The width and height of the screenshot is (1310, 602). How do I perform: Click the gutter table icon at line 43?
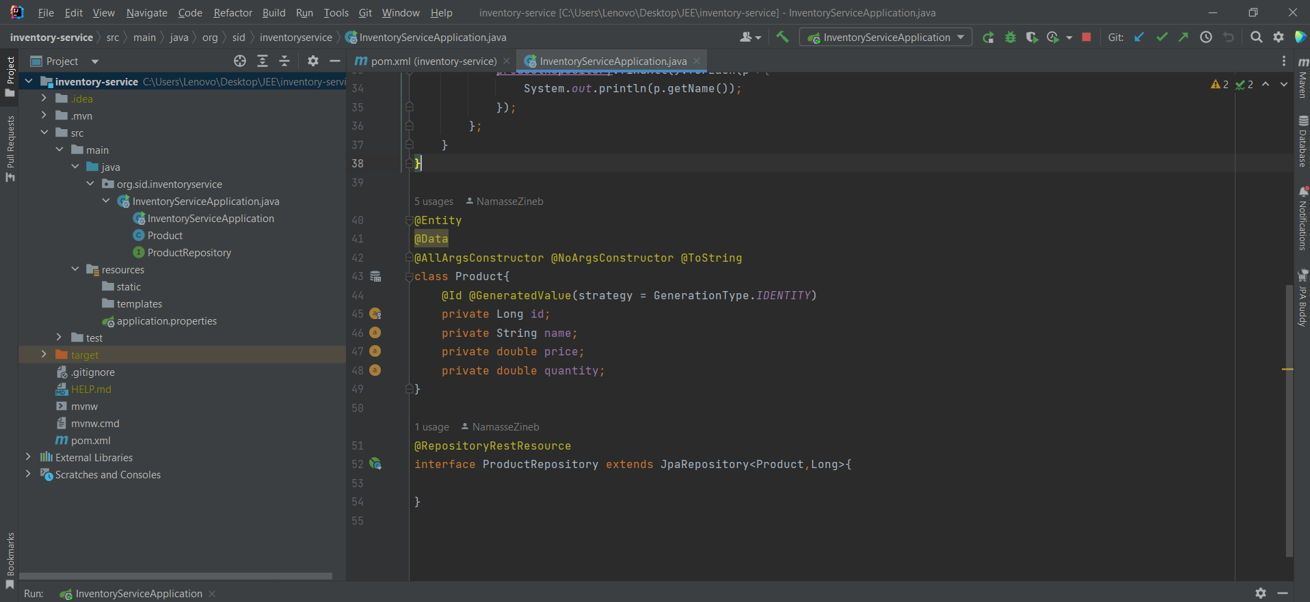tap(375, 277)
